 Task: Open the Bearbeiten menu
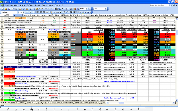click(x=14, y=5)
